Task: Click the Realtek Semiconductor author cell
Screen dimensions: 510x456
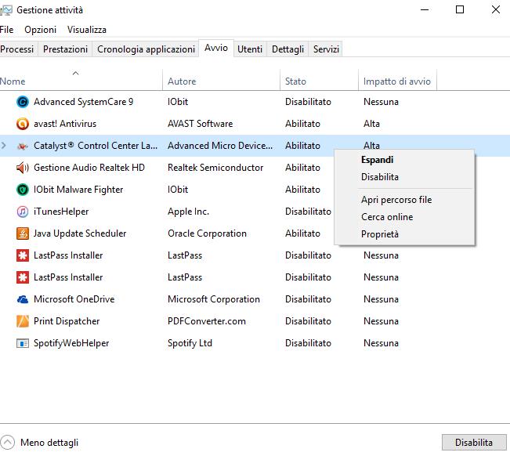Action: click(215, 168)
